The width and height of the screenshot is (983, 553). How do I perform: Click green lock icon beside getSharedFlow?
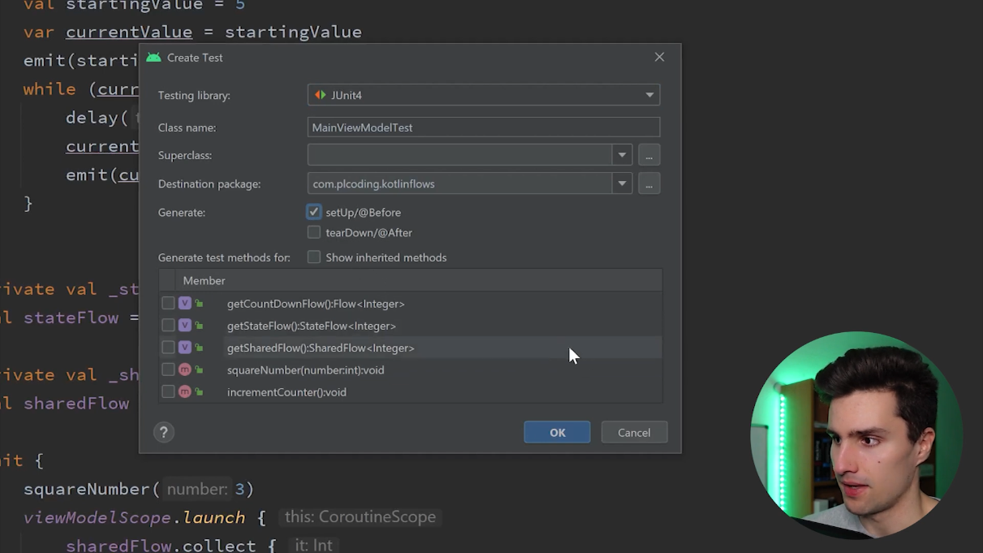199,348
